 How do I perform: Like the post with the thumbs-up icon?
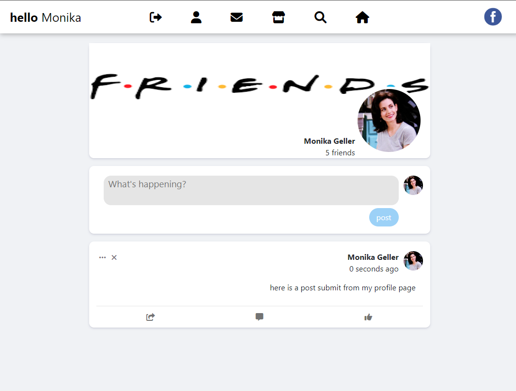368,317
